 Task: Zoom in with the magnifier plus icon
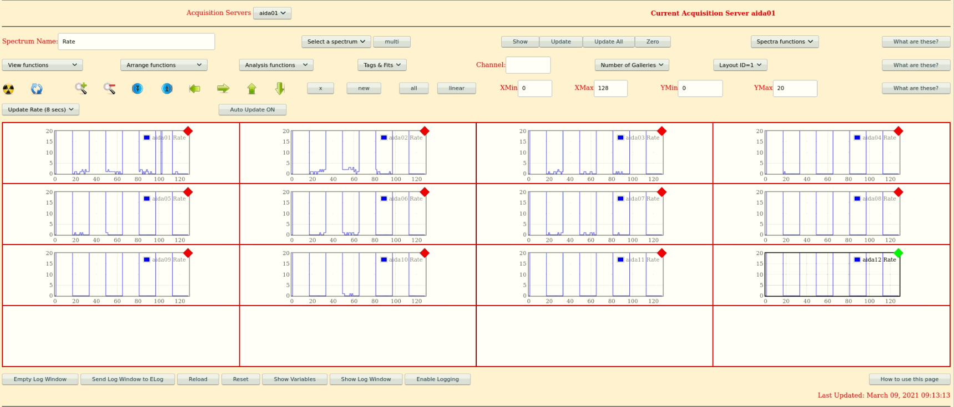click(x=81, y=88)
